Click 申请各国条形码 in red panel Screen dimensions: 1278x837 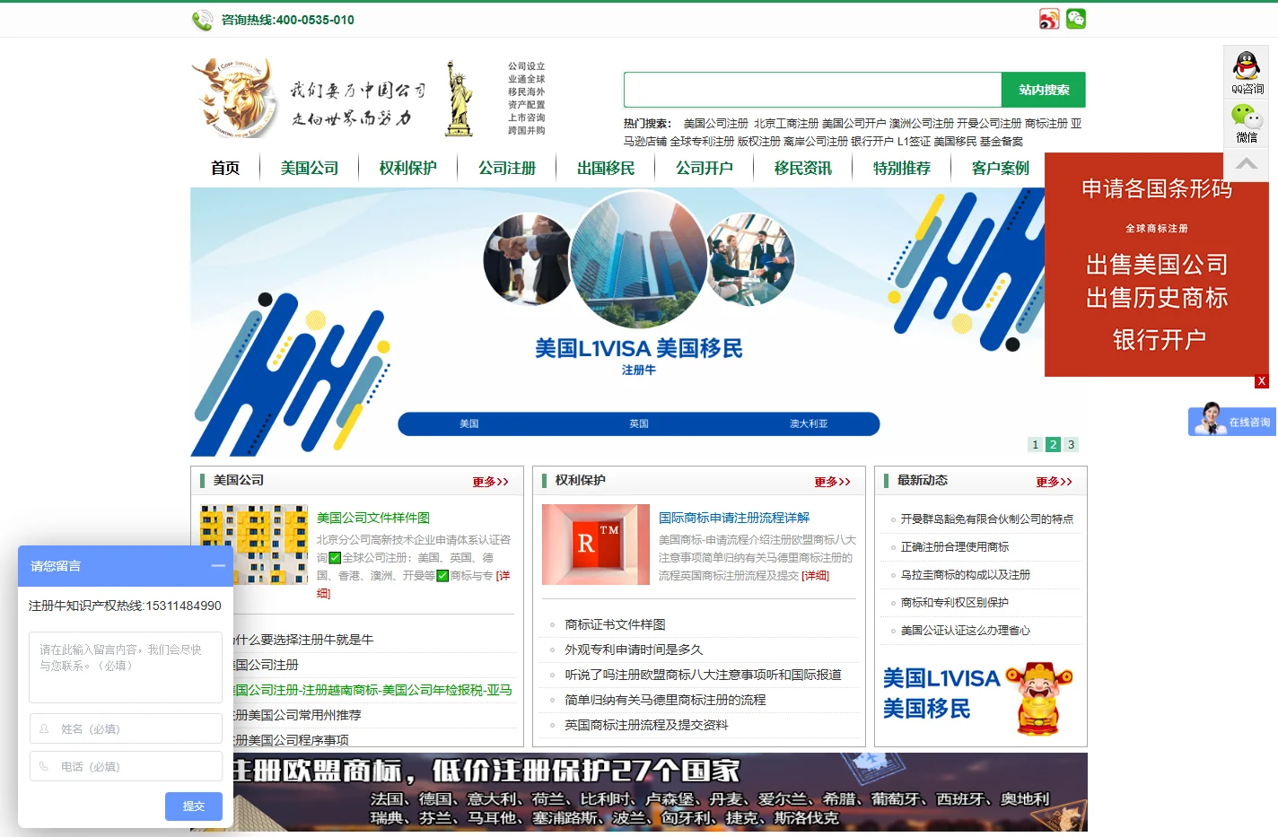[1157, 188]
